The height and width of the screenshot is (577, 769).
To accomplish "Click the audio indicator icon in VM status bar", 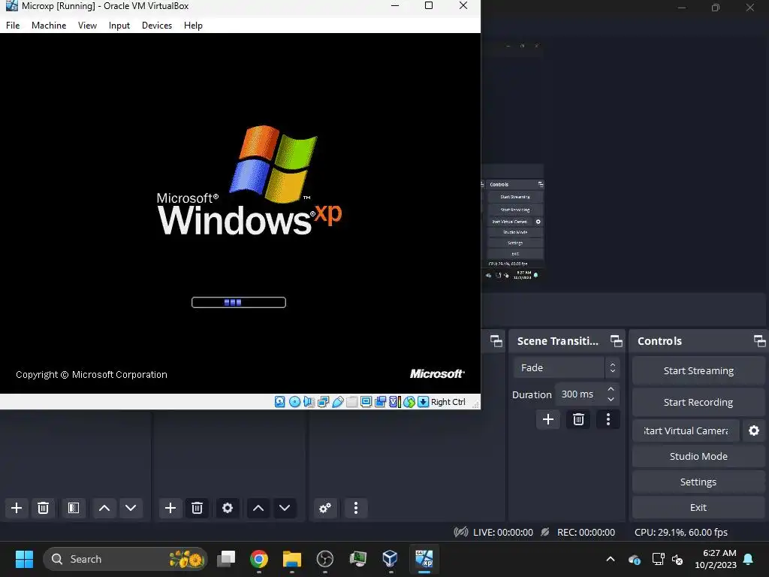I will pyautogui.click(x=309, y=402).
